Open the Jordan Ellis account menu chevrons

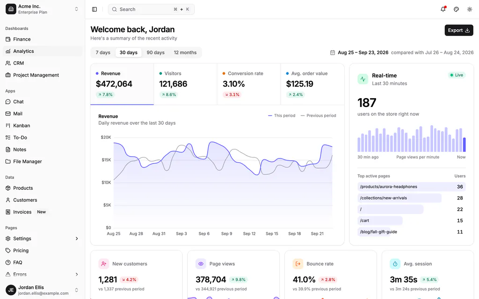point(76,290)
